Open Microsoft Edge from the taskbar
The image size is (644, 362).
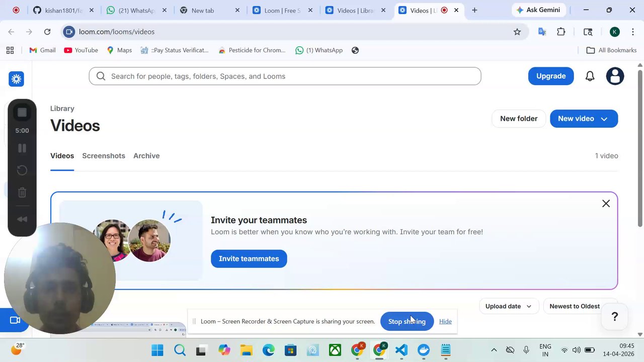(268, 350)
